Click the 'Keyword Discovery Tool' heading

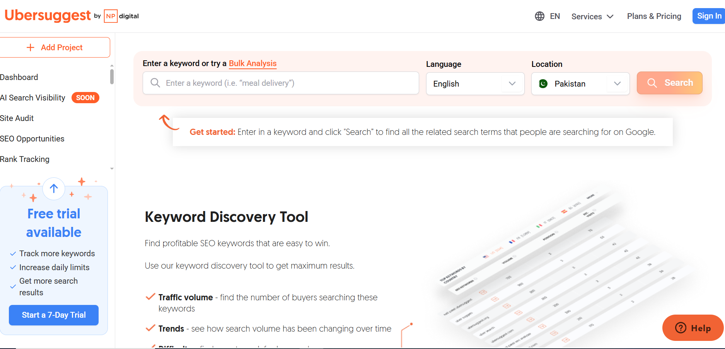[x=227, y=217]
